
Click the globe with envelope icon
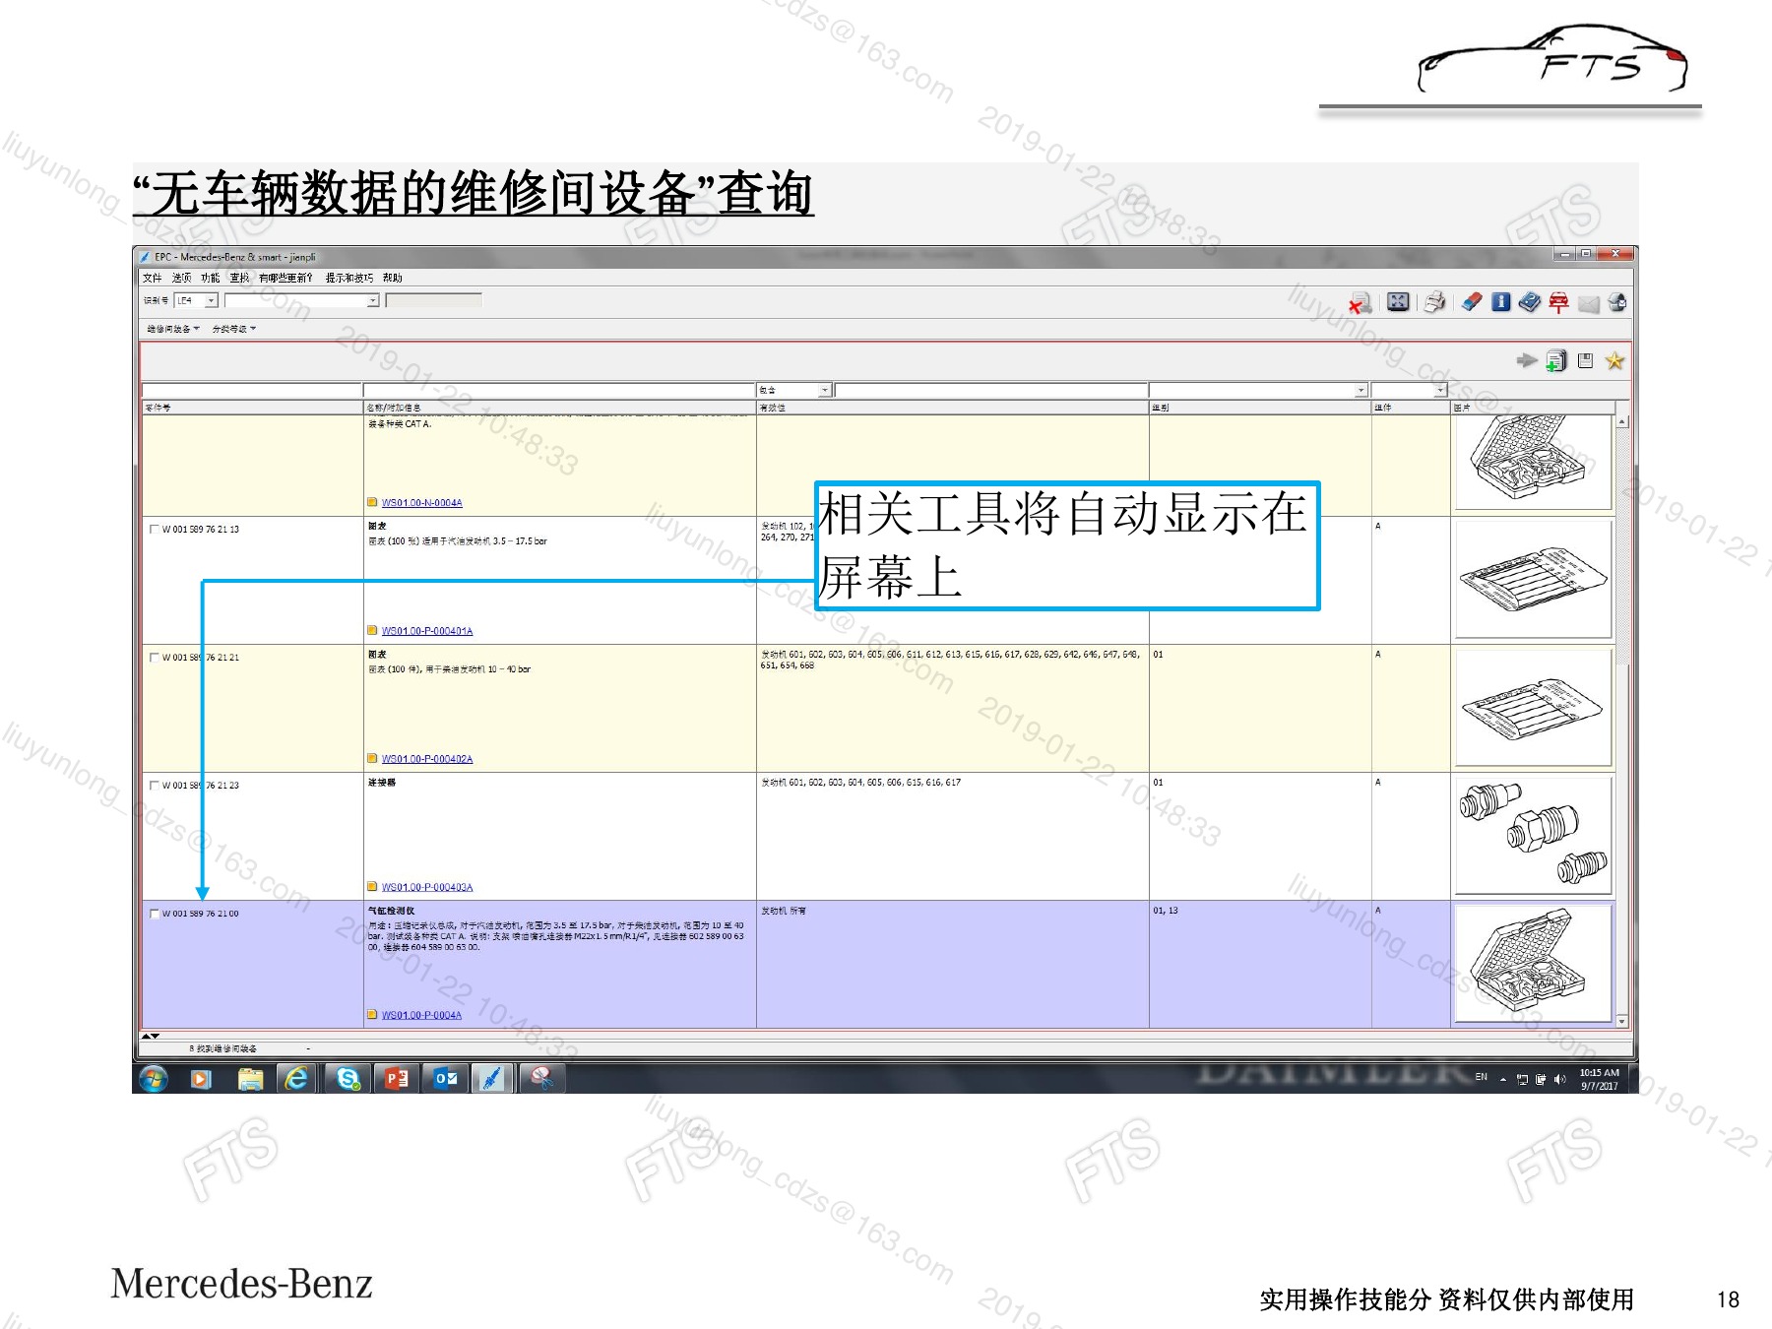point(1616,302)
